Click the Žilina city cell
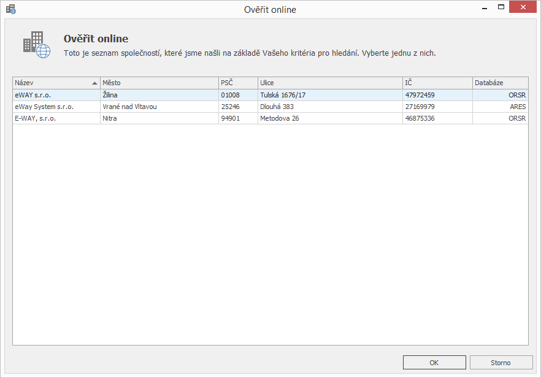 coord(159,95)
